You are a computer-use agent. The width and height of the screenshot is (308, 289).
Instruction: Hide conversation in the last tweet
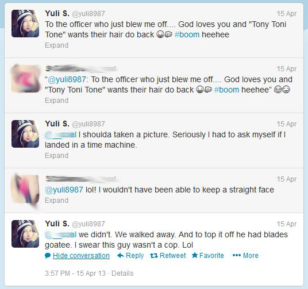tap(81, 256)
